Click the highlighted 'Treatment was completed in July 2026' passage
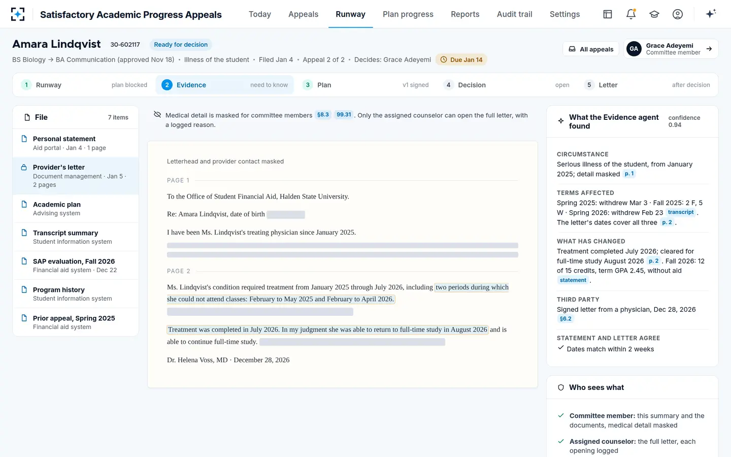Viewport: 731px width, 457px height. point(327,330)
